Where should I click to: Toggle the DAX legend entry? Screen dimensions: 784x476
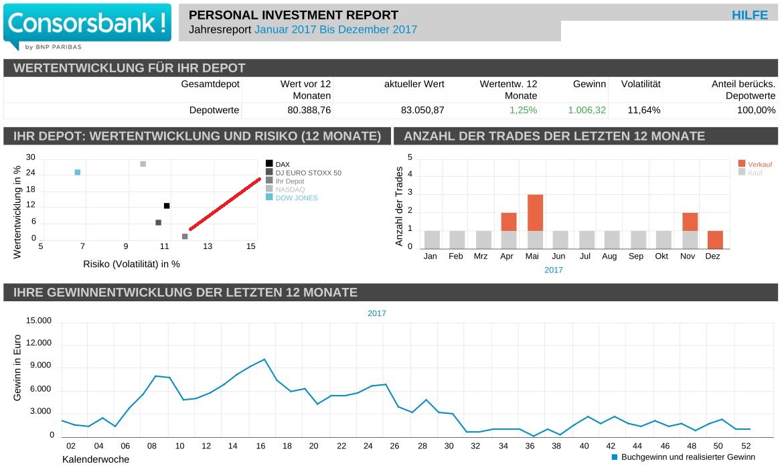point(282,164)
